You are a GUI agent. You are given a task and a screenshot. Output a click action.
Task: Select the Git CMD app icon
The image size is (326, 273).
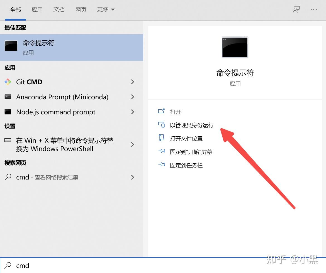(8, 82)
